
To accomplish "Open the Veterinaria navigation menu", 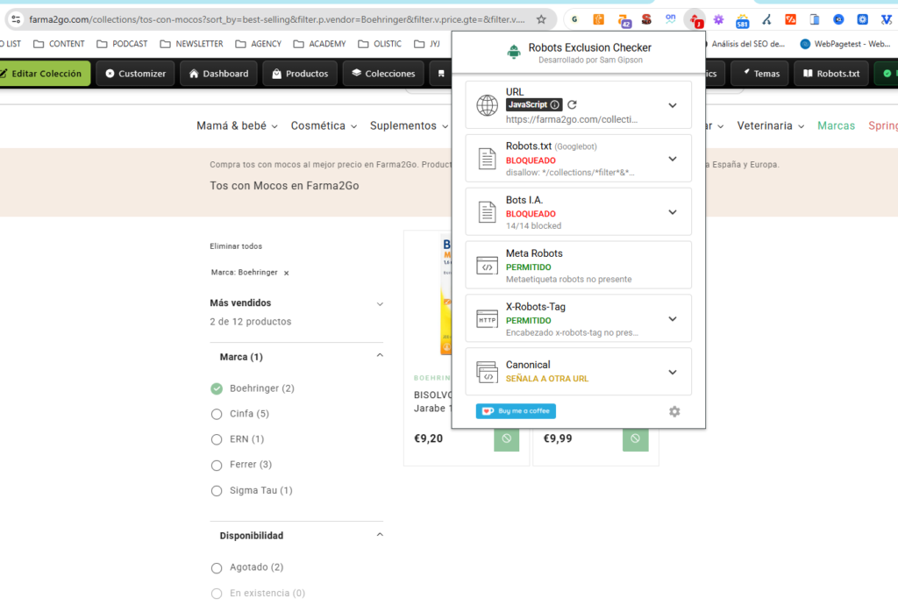I will (770, 126).
